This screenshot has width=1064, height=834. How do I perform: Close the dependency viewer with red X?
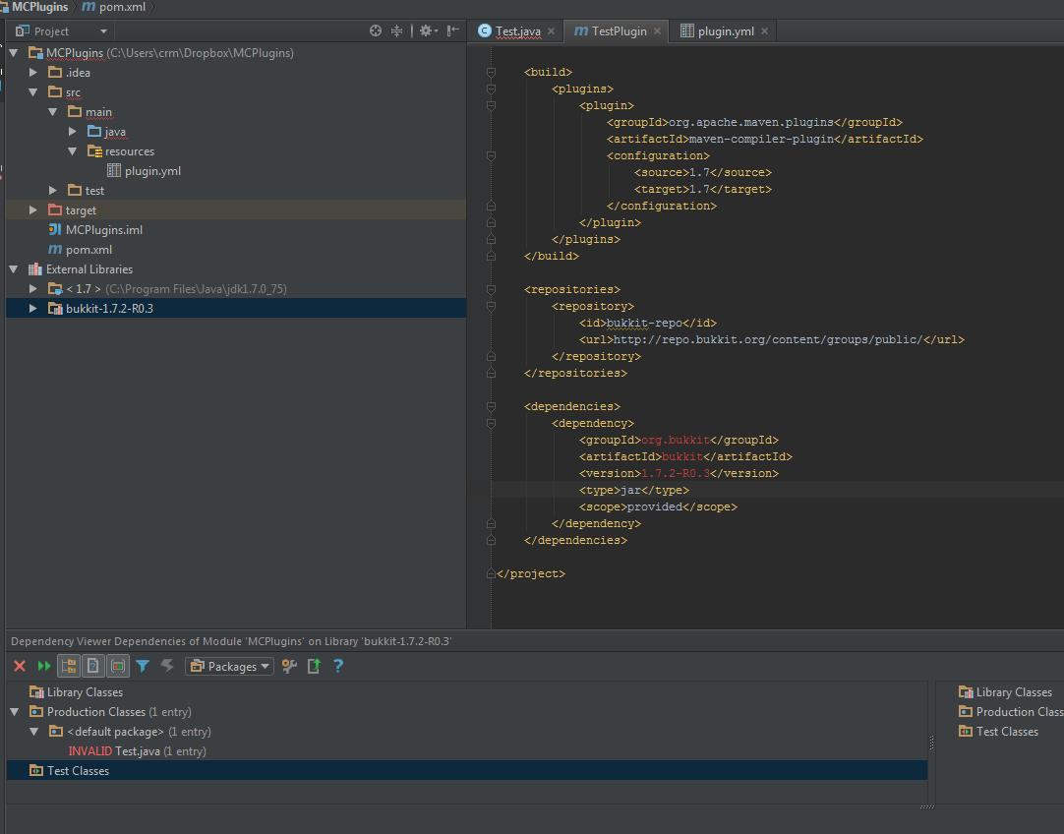click(x=19, y=666)
